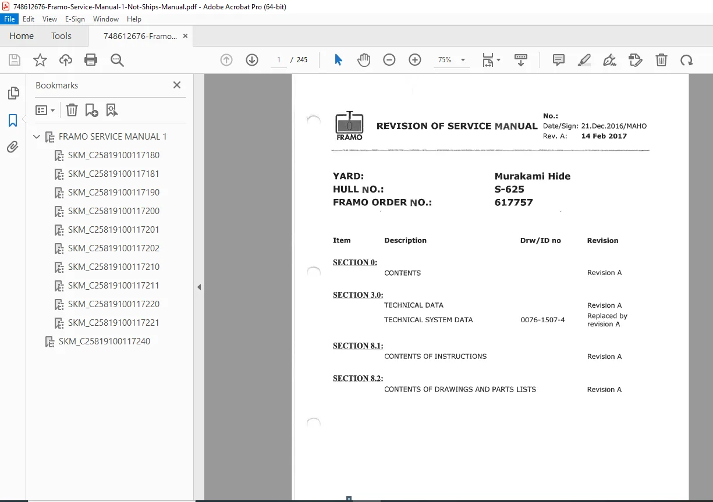Open the E-Sign menu
The image size is (713, 502).
[75, 19]
